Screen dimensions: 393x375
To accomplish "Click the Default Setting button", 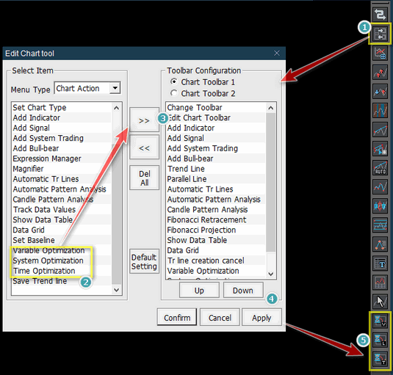I will click(144, 262).
